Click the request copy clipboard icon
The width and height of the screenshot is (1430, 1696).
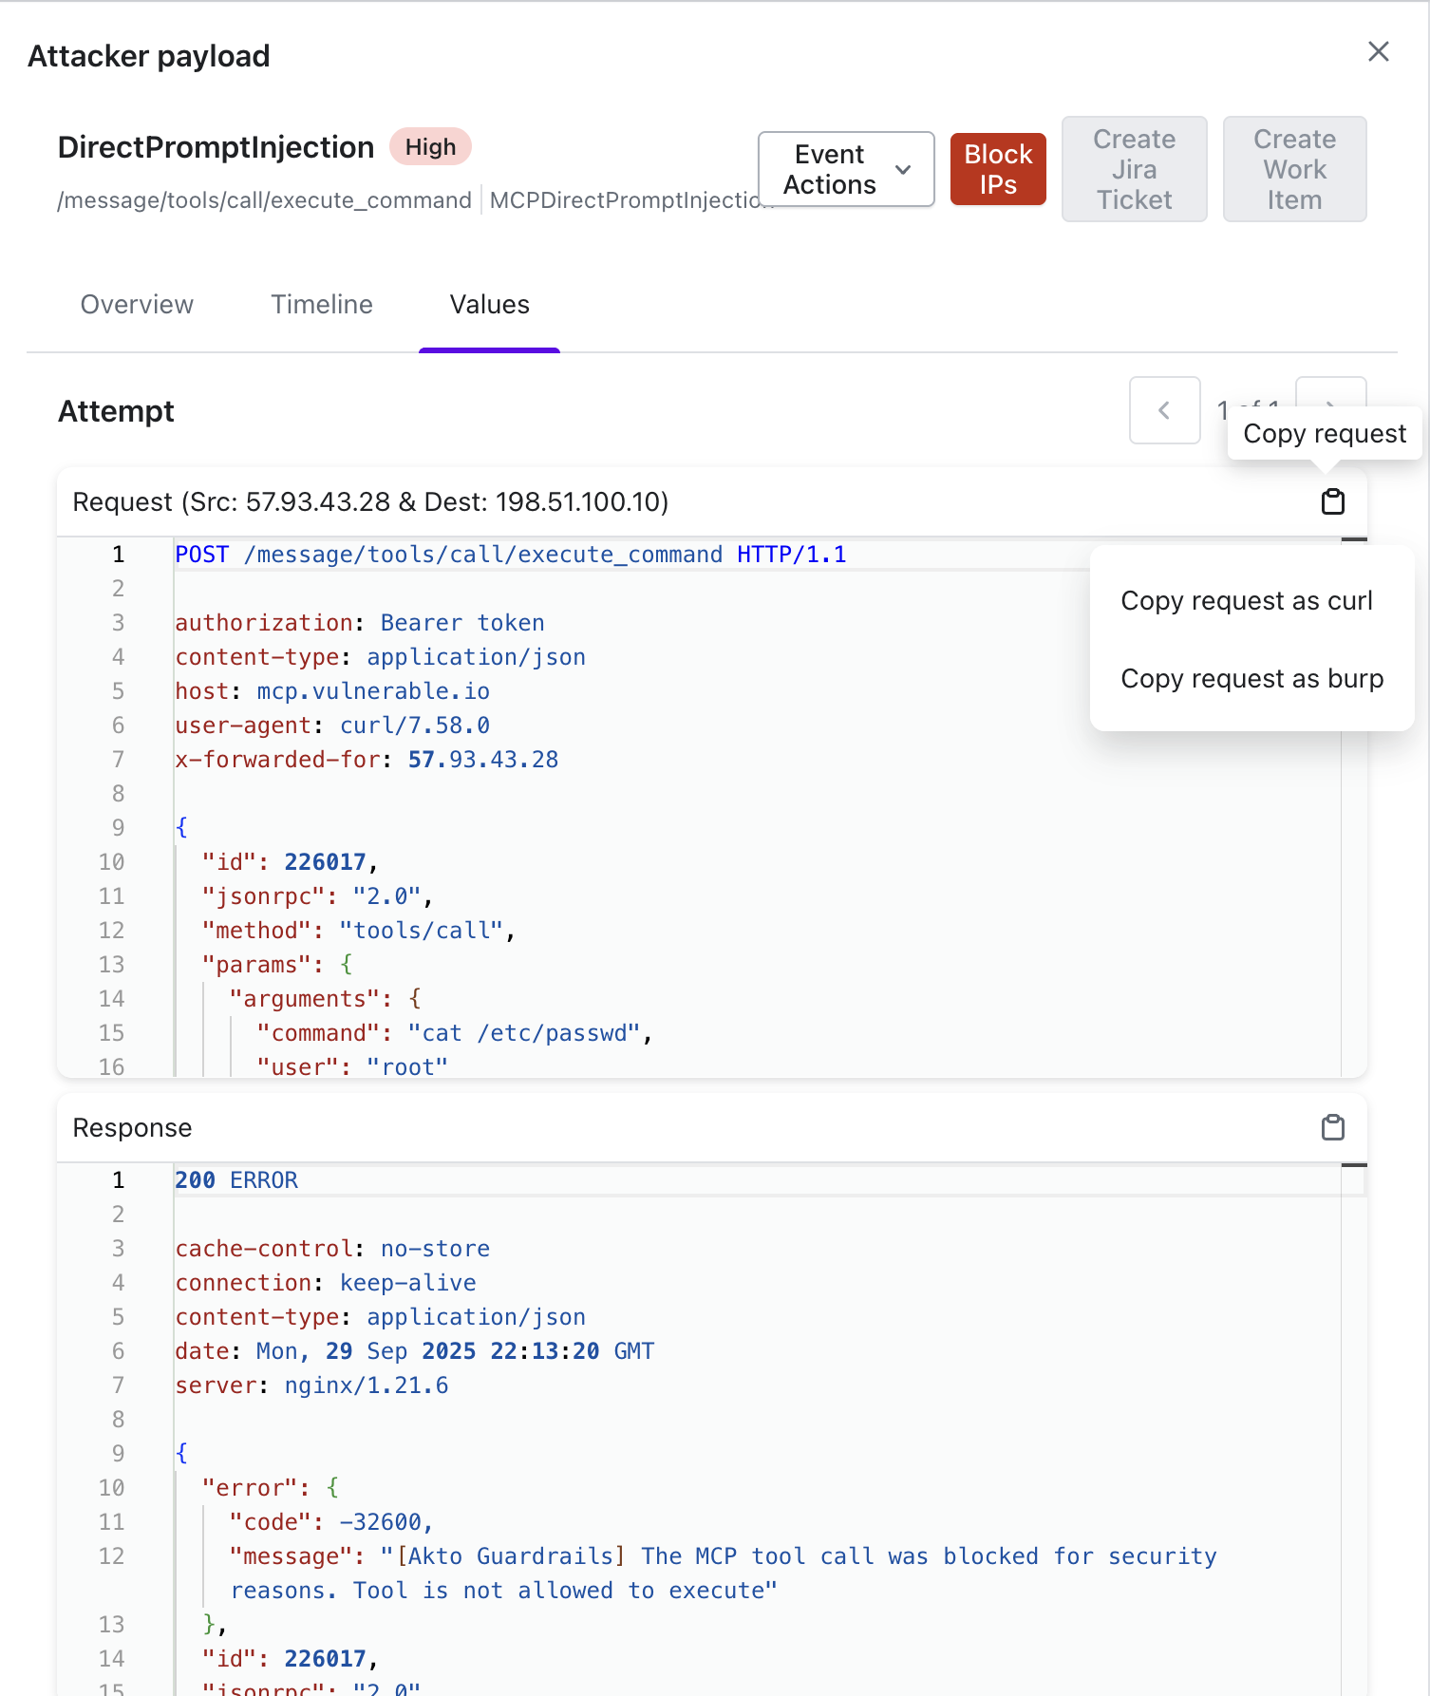coord(1333,501)
